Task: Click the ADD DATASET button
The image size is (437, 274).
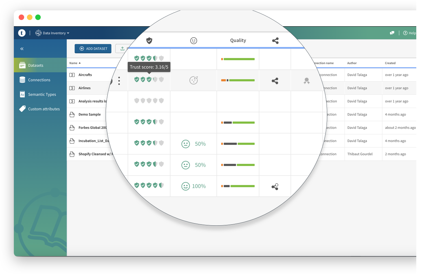Action: (x=93, y=49)
